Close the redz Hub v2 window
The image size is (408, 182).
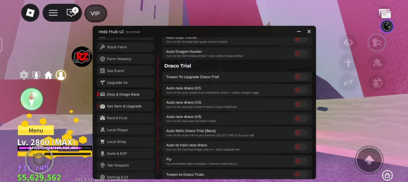(x=309, y=32)
